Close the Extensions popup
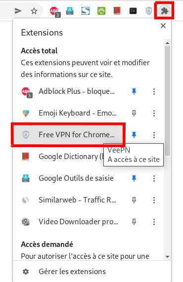Image resolution: width=183 pixels, height=282 pixels. pyautogui.click(x=163, y=26)
